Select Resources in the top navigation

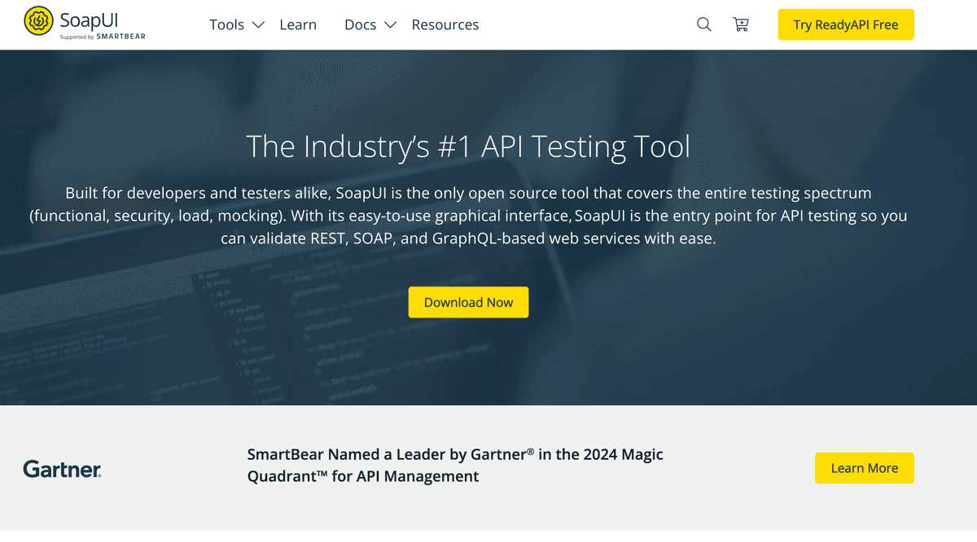tap(445, 24)
